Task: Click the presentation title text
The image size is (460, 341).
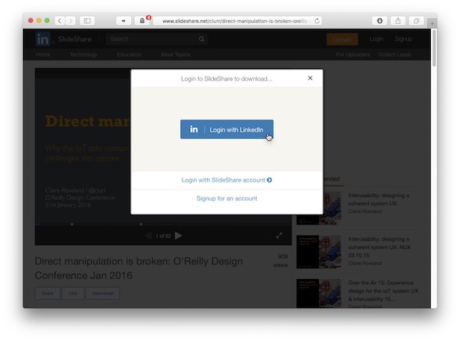Action: tap(139, 268)
